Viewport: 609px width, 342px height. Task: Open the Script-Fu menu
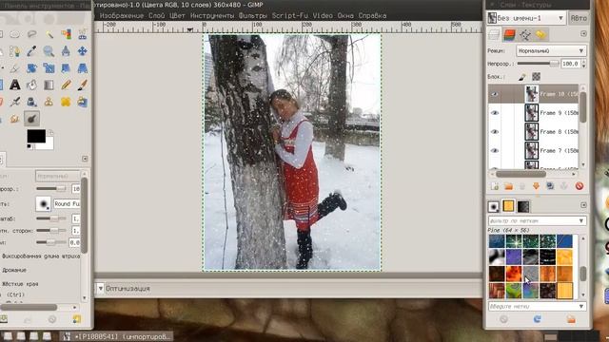pyautogui.click(x=290, y=16)
